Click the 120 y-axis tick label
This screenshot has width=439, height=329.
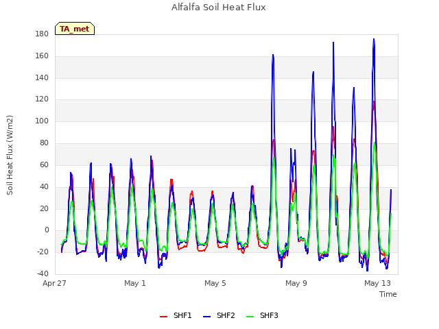42,99
